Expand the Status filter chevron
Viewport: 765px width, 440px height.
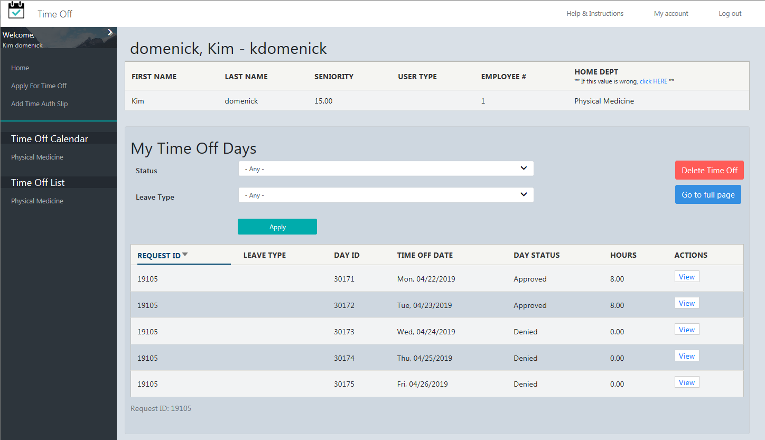point(524,168)
